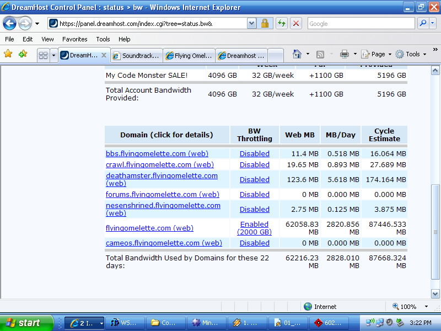
Task: Click the Co... folder taskbar button
Action: tap(166, 323)
